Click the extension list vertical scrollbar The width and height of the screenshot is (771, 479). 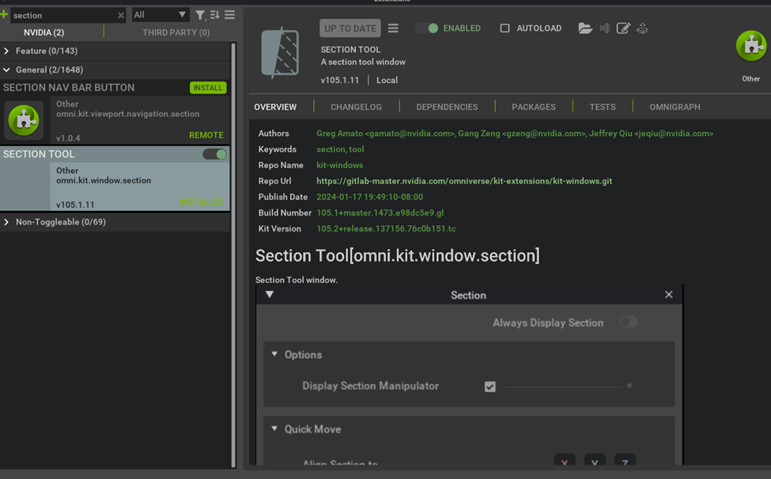tap(233, 255)
